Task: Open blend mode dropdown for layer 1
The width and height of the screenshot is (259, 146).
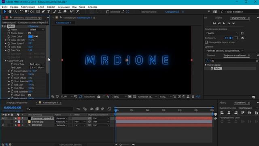Action: click(x=61, y=118)
